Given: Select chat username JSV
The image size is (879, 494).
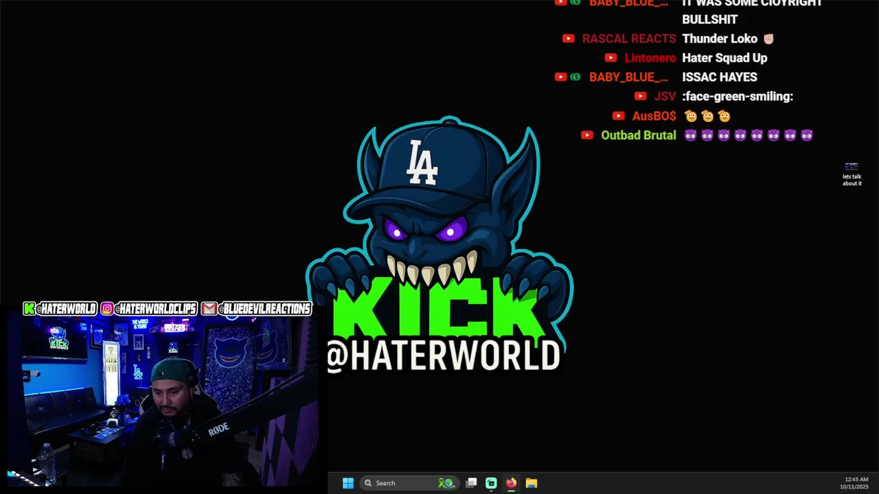Looking at the screenshot, I should tap(665, 96).
